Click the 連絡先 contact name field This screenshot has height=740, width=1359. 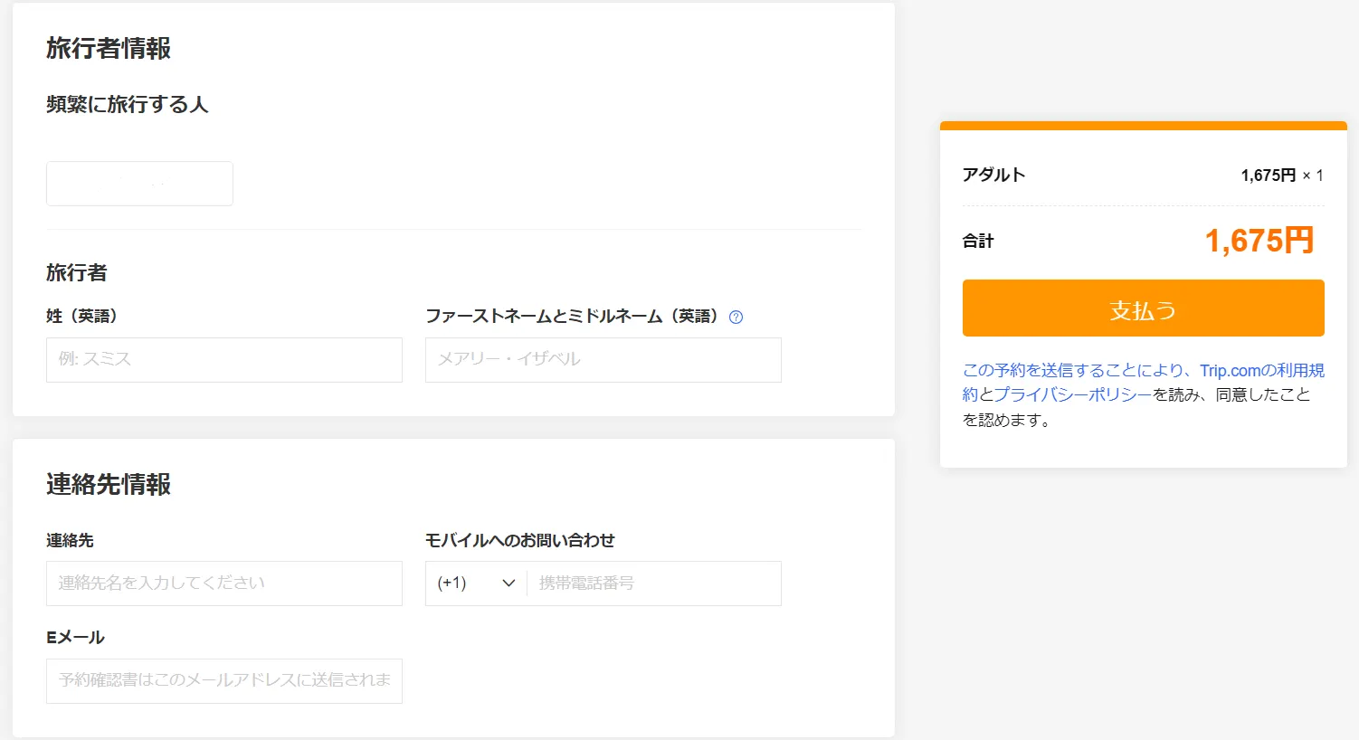click(x=223, y=583)
